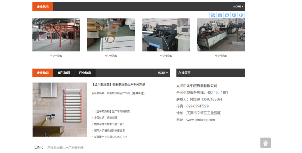Open the 更多详情 link
The width and height of the screenshot is (302, 153).
(138, 93)
